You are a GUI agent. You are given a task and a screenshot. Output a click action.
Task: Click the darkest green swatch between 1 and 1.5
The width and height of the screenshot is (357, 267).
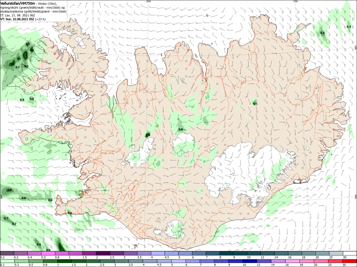64,261
